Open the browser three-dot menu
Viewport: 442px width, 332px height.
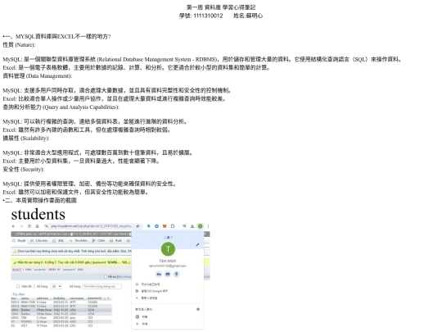pos(209,226)
